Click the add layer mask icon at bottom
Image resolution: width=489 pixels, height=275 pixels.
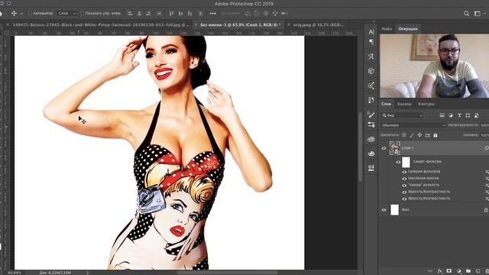click(449, 271)
